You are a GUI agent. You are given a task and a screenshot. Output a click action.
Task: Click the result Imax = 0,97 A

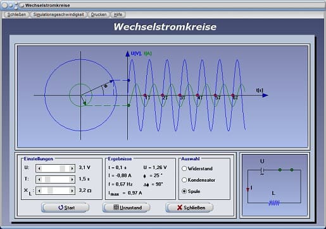point(125,193)
